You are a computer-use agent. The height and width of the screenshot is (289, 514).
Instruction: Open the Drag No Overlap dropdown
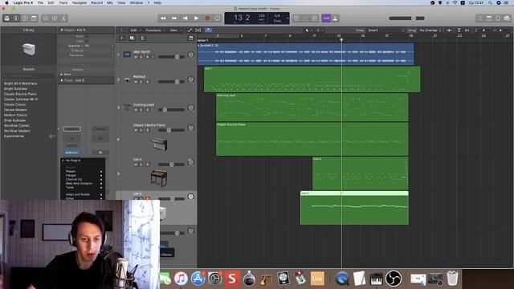click(430, 31)
